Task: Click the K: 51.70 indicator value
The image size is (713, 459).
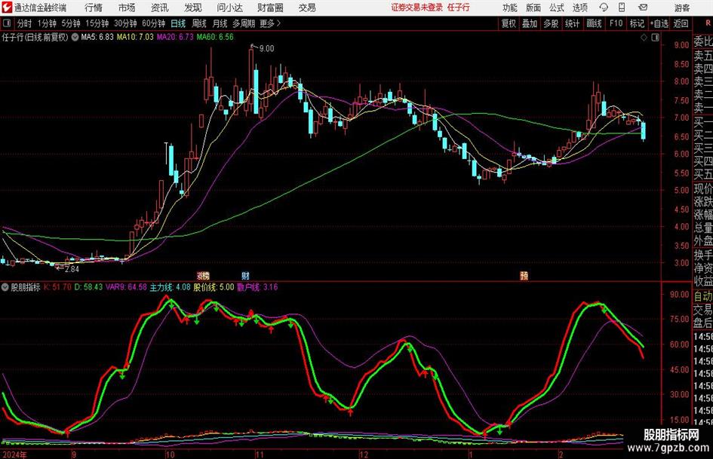Action: tap(57, 287)
